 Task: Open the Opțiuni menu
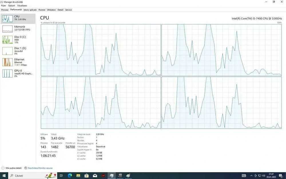pos(11,6)
